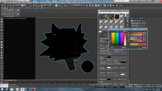Toggle the GI checkbox beside Self-illumination
The width and height of the screenshot is (162, 91).
tap(114, 79)
